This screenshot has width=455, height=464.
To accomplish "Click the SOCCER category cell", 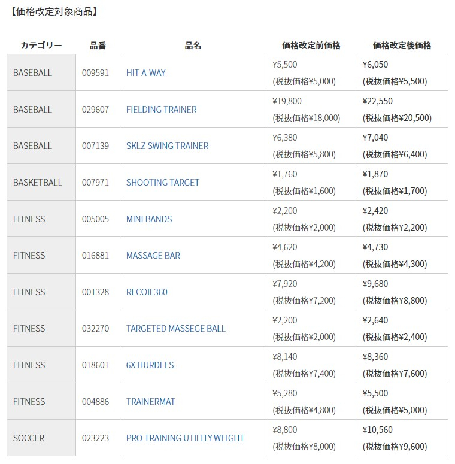I will pyautogui.click(x=41, y=438).
